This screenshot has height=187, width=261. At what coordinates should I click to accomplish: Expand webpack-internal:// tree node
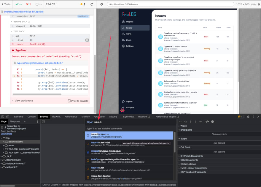click(x=1, y=164)
